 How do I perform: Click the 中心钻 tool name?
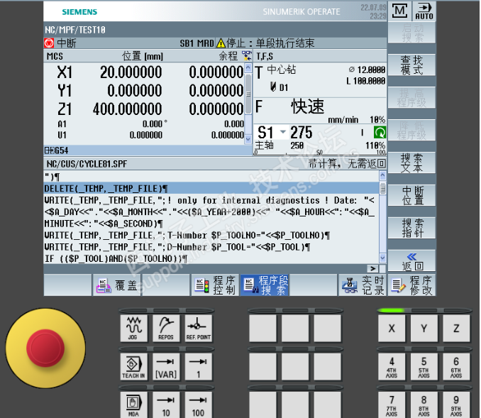(282, 70)
